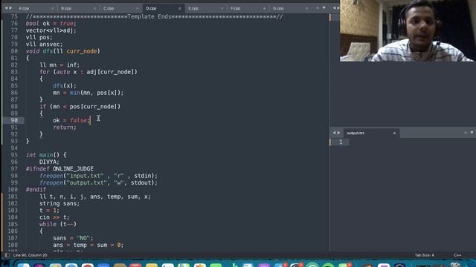The width and height of the screenshot is (476, 267).
Task: Click the 'll mn = inf;' line
Action: pos(59,65)
